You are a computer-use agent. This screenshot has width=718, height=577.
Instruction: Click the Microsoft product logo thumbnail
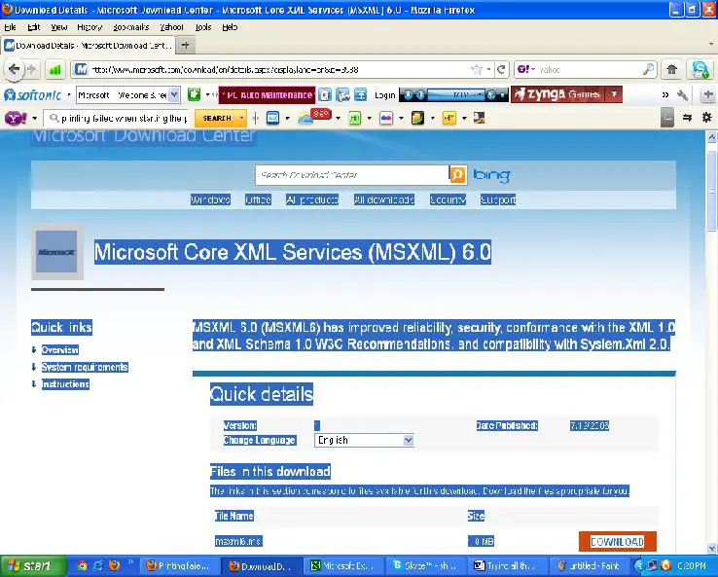[x=56, y=251]
